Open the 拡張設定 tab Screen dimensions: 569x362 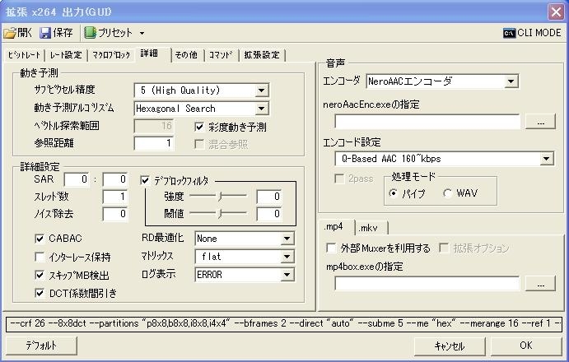pyautogui.click(x=262, y=55)
